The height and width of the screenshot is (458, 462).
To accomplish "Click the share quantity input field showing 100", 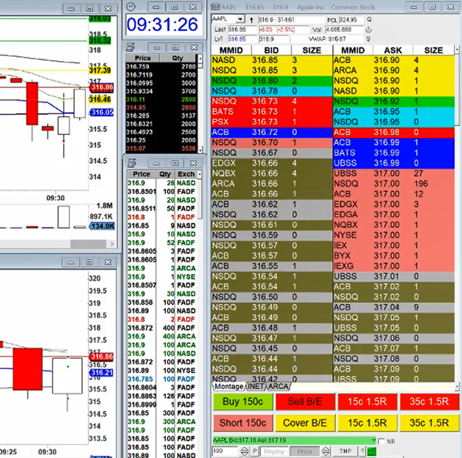I will point(225,451).
